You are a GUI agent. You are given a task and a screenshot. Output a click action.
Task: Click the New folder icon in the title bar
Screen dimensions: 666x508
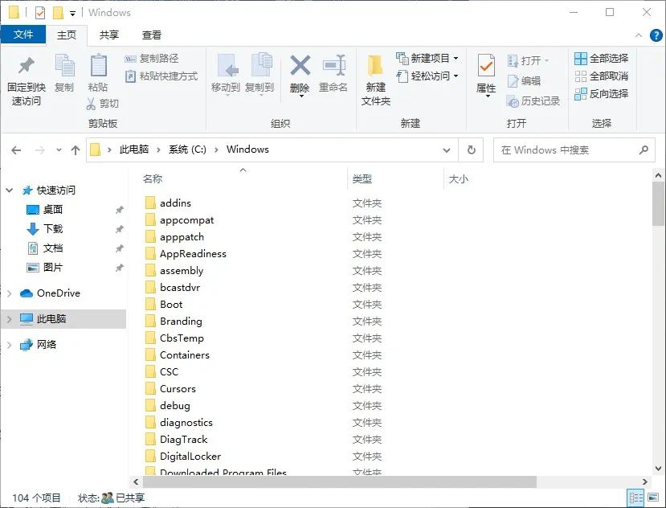coord(58,13)
